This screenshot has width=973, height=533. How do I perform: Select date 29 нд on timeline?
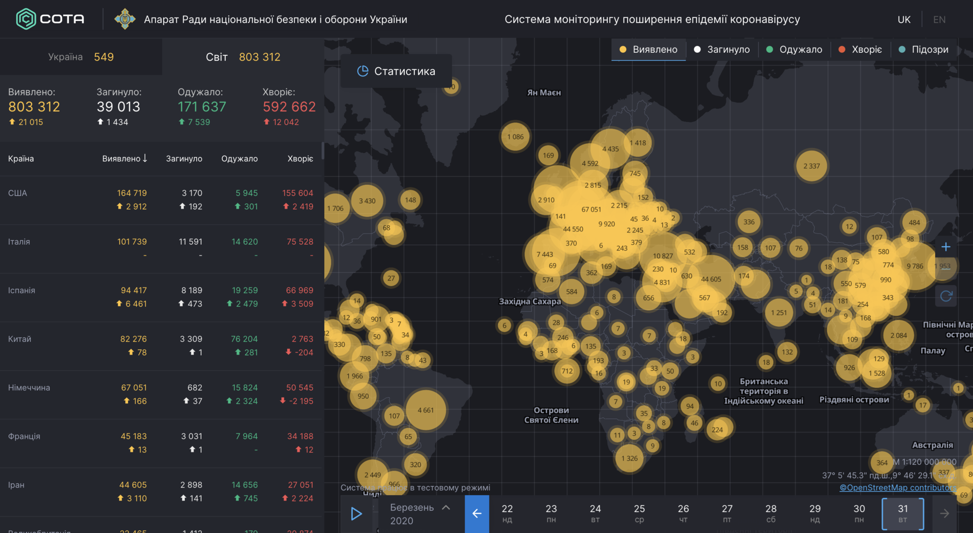tap(815, 514)
